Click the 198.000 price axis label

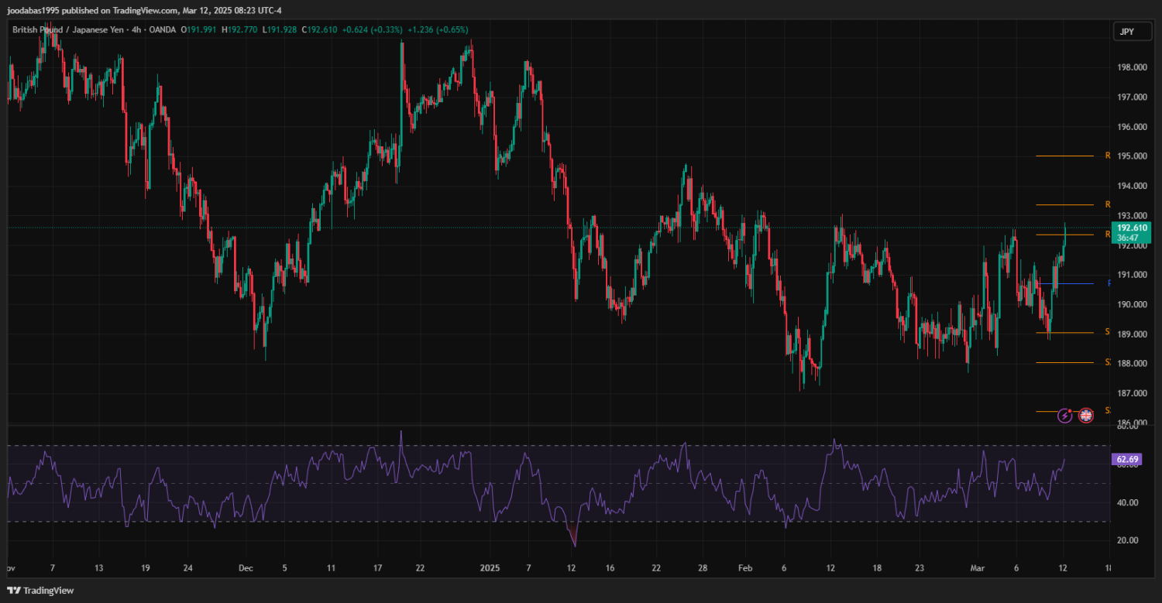tap(1131, 67)
